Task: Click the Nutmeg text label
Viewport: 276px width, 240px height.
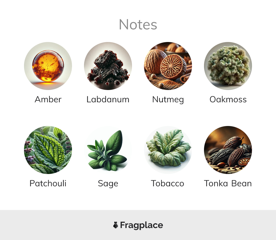Action: coord(168,100)
